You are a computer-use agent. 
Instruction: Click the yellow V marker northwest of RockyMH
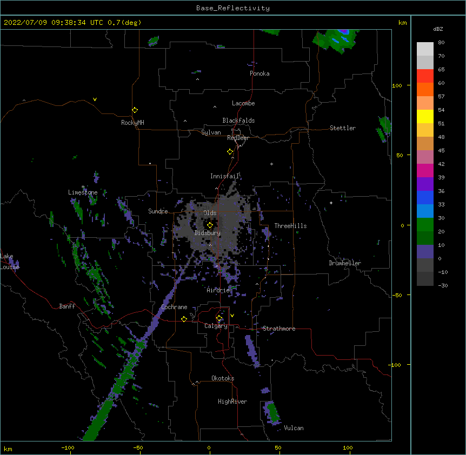(95, 99)
